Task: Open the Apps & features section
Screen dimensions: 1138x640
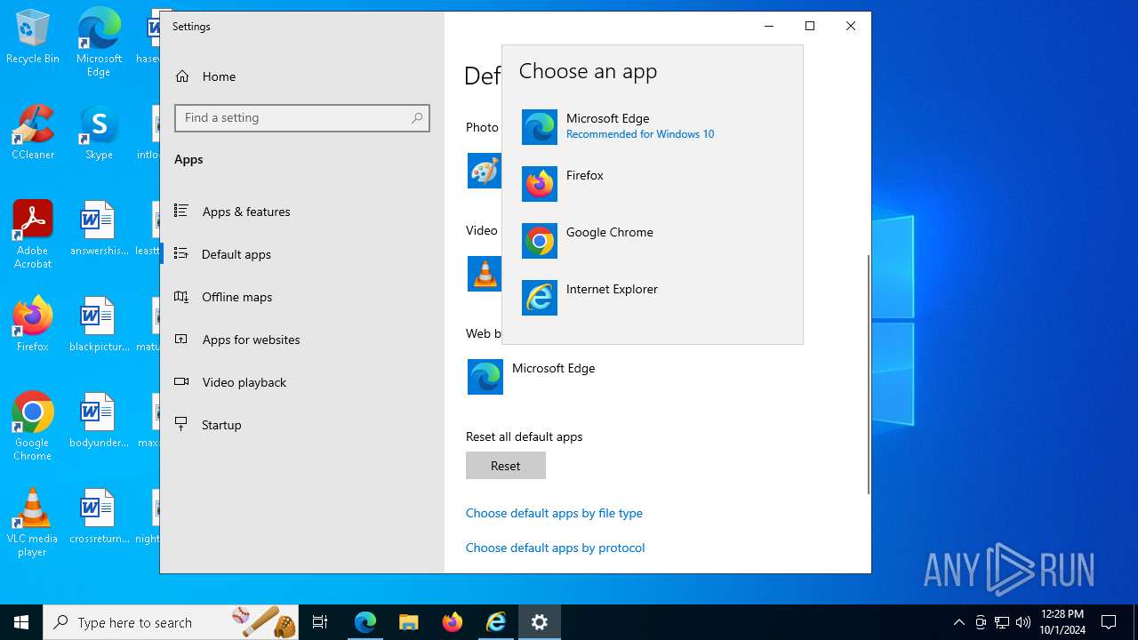Action: click(x=245, y=212)
